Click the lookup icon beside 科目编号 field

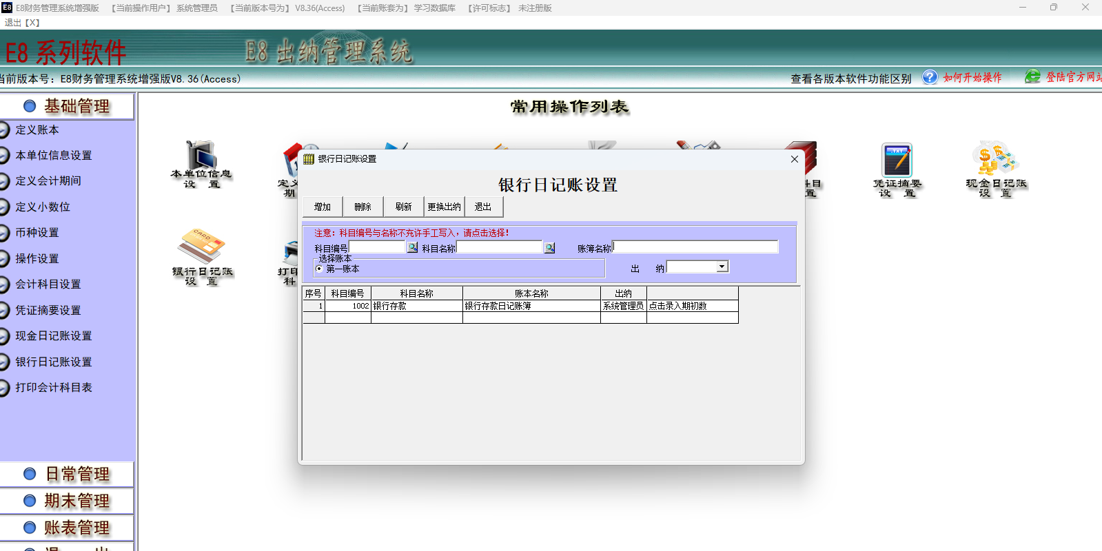pyautogui.click(x=412, y=247)
